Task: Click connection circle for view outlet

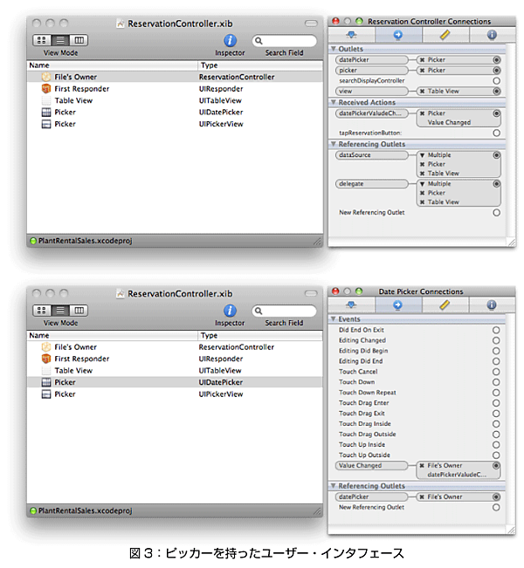Action: coord(496,92)
